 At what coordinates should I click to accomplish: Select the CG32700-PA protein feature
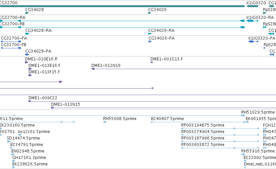tap(11, 42)
